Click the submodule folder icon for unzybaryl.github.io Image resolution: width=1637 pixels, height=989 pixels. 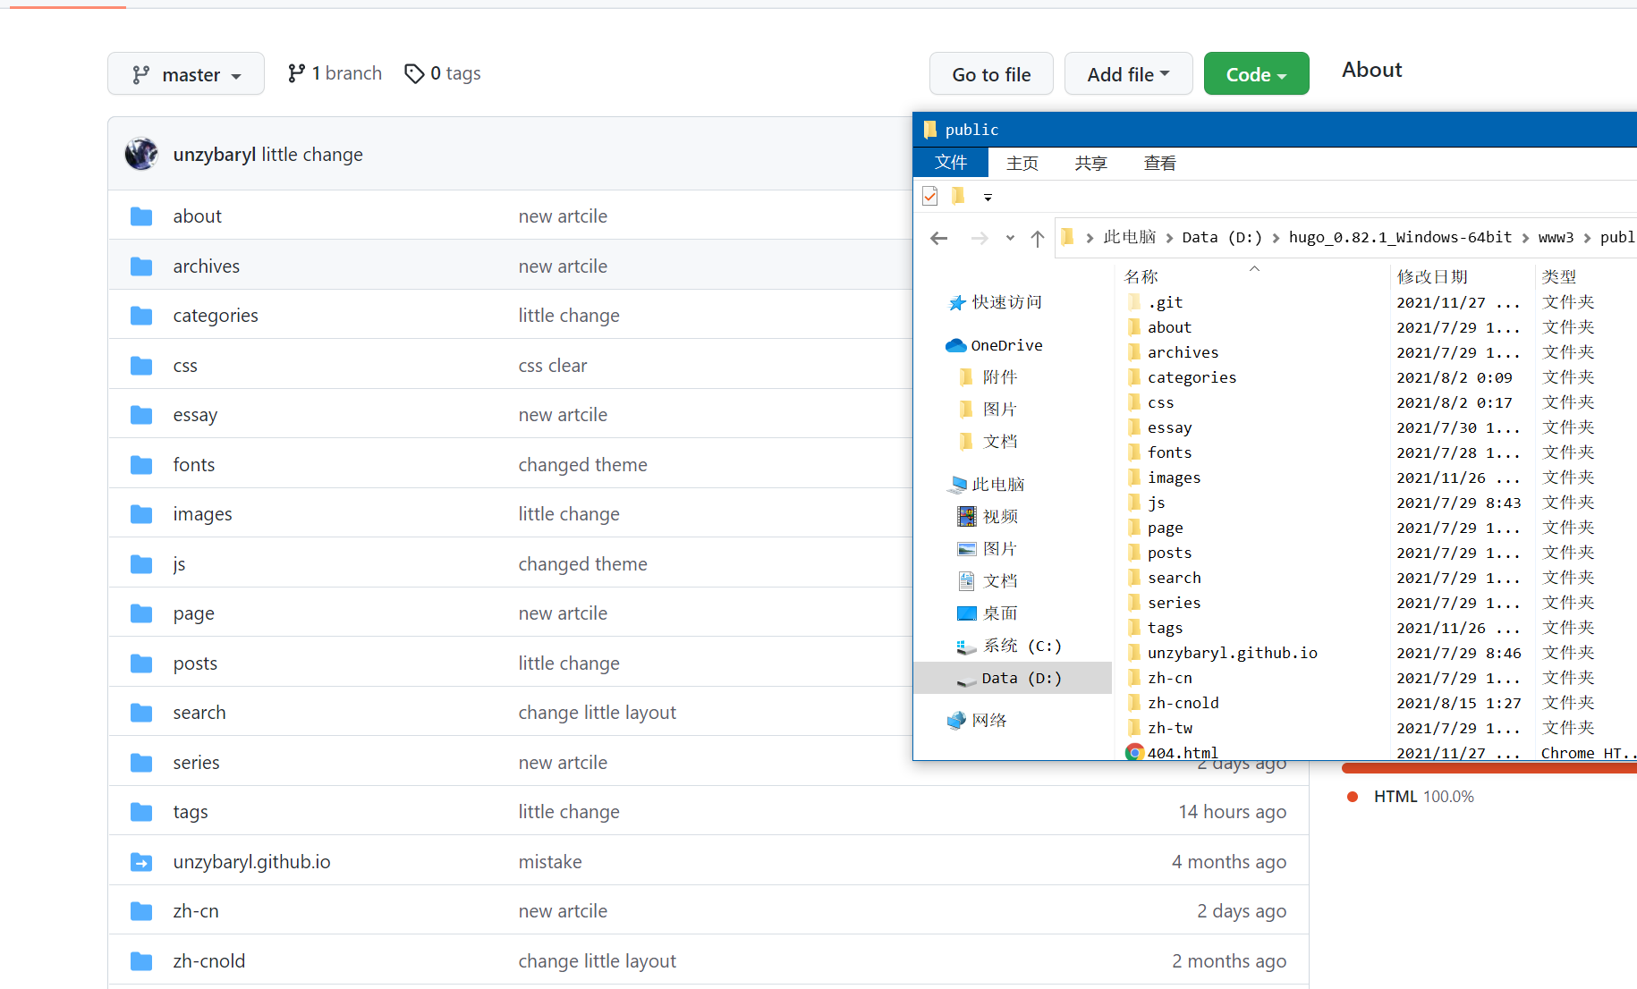[141, 862]
